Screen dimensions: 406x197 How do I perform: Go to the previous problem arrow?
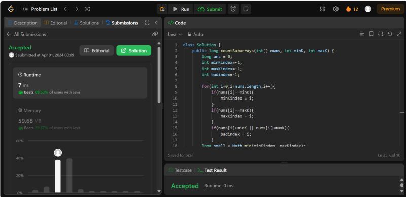(x=65, y=9)
